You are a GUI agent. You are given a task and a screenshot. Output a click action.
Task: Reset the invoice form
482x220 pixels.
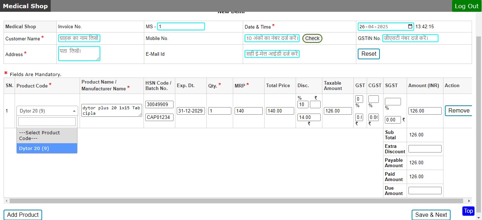(368, 54)
